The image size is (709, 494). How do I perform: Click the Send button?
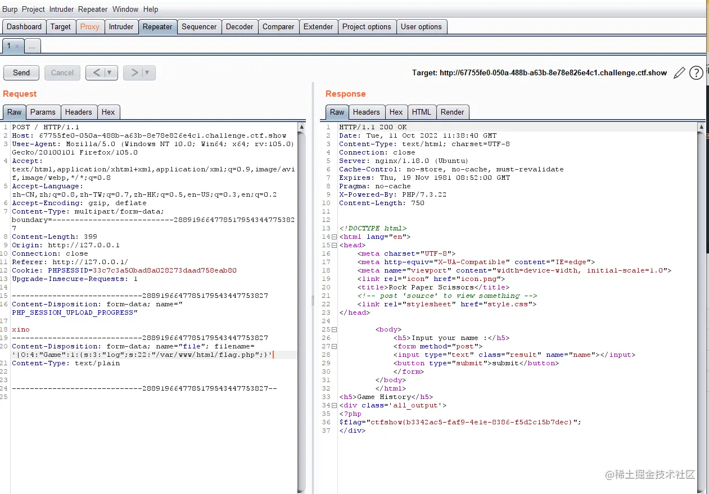click(21, 72)
